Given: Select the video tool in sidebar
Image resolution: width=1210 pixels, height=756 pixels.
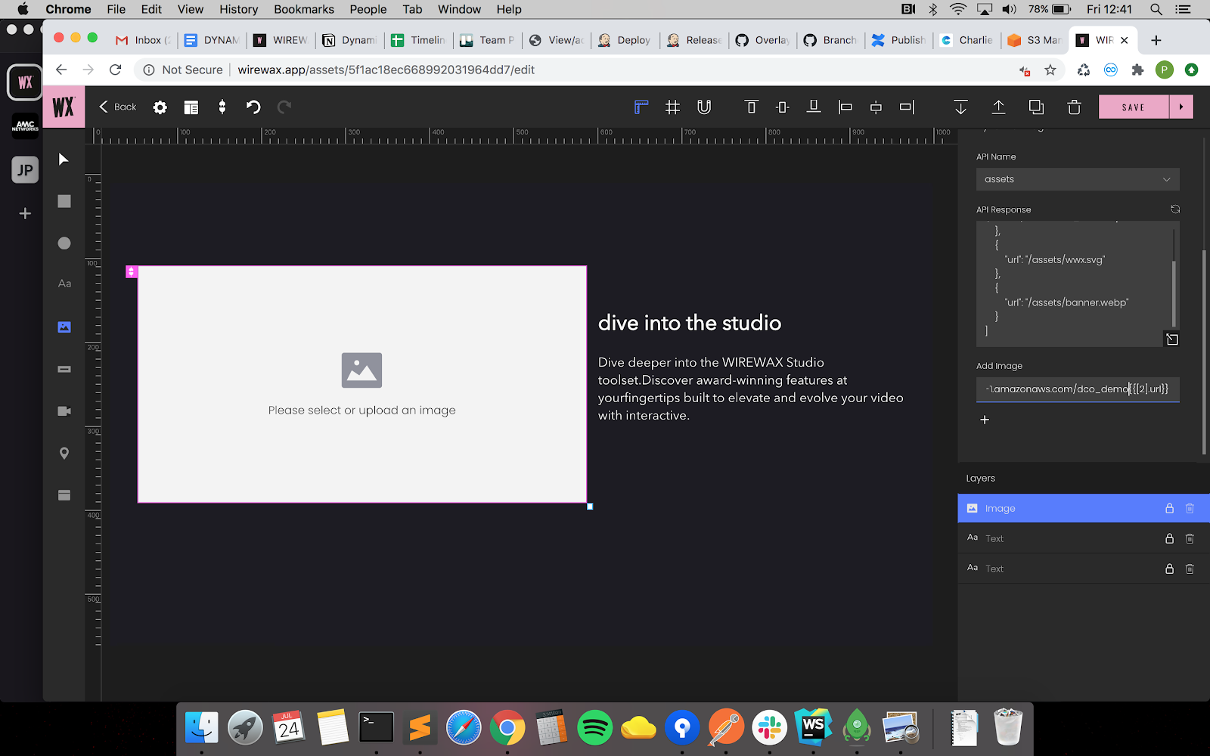Looking at the screenshot, I should click(64, 411).
